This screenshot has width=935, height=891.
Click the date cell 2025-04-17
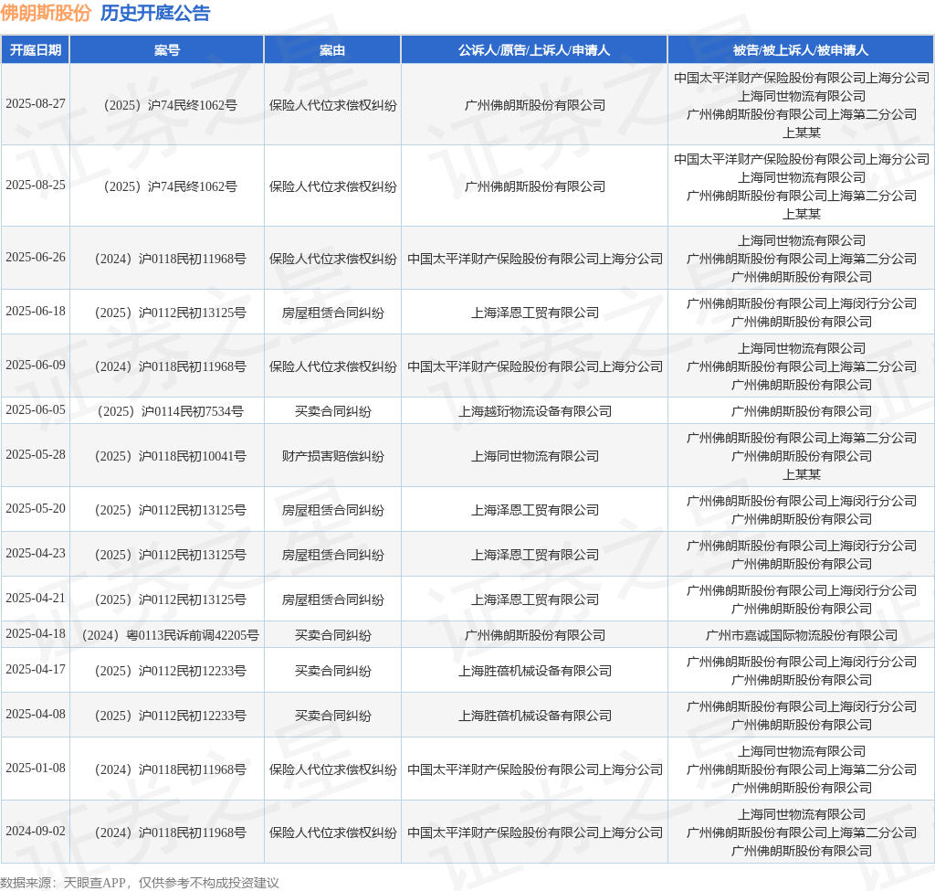click(x=36, y=669)
